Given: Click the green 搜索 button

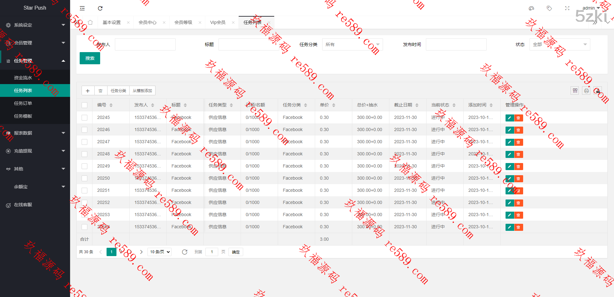Looking at the screenshot, I should 90,58.
